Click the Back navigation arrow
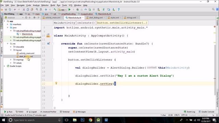The height and width of the screenshot is (123, 219). click(46, 10)
